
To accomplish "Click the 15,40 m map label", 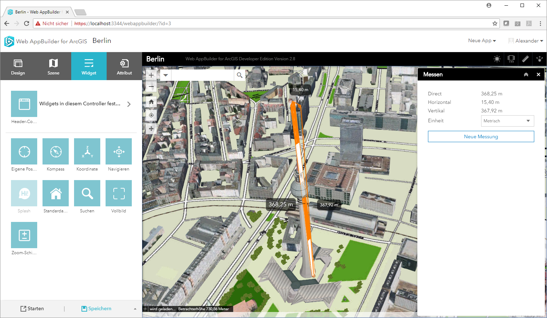I will (300, 90).
